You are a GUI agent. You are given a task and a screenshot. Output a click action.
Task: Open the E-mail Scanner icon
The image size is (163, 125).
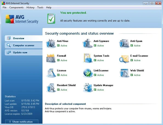click(124, 59)
